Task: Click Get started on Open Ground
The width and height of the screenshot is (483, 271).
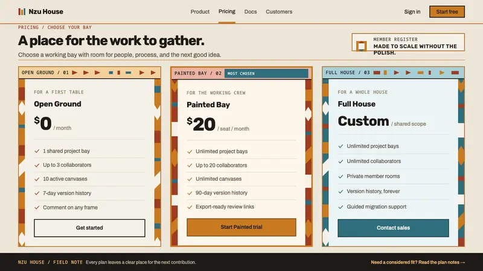Action: coord(89,228)
